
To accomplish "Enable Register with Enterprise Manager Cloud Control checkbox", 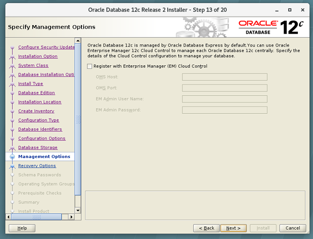I will tap(89, 66).
